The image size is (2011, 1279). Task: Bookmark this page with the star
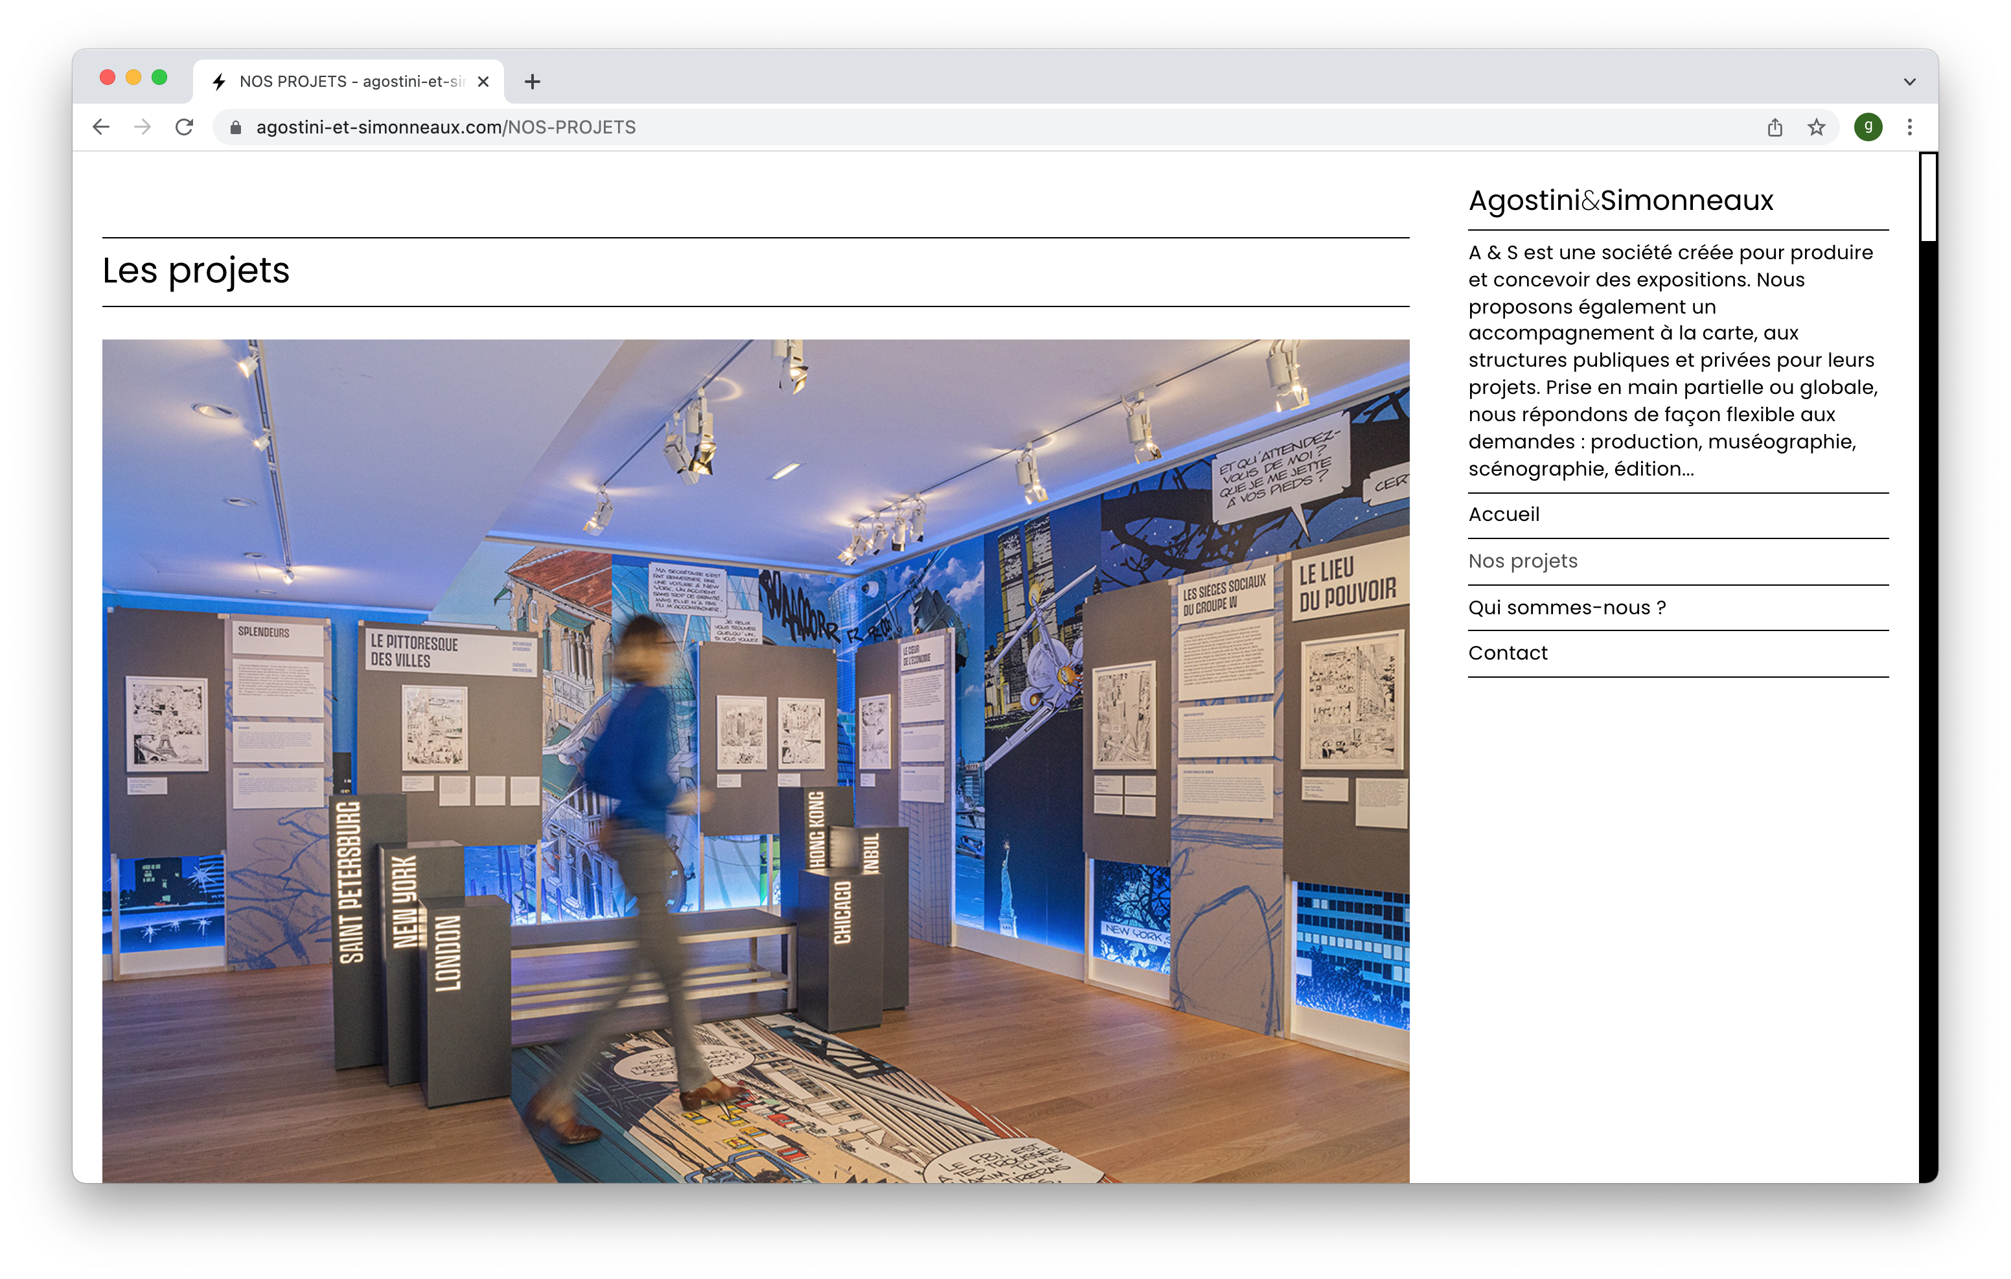1817,127
